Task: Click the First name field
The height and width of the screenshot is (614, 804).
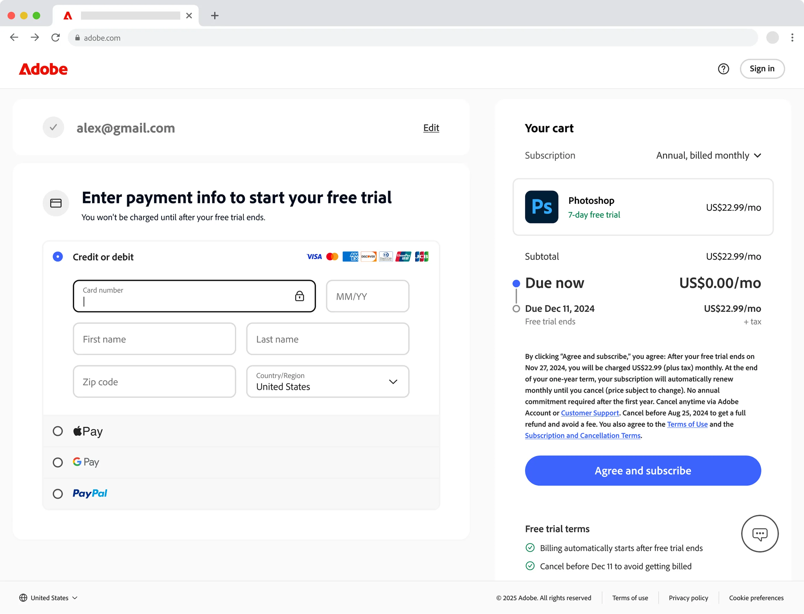Action: (154, 339)
